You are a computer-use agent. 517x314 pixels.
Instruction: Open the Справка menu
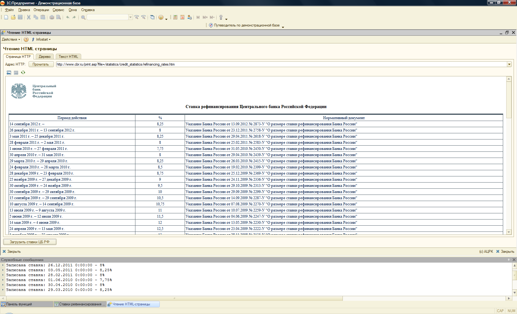click(x=88, y=10)
